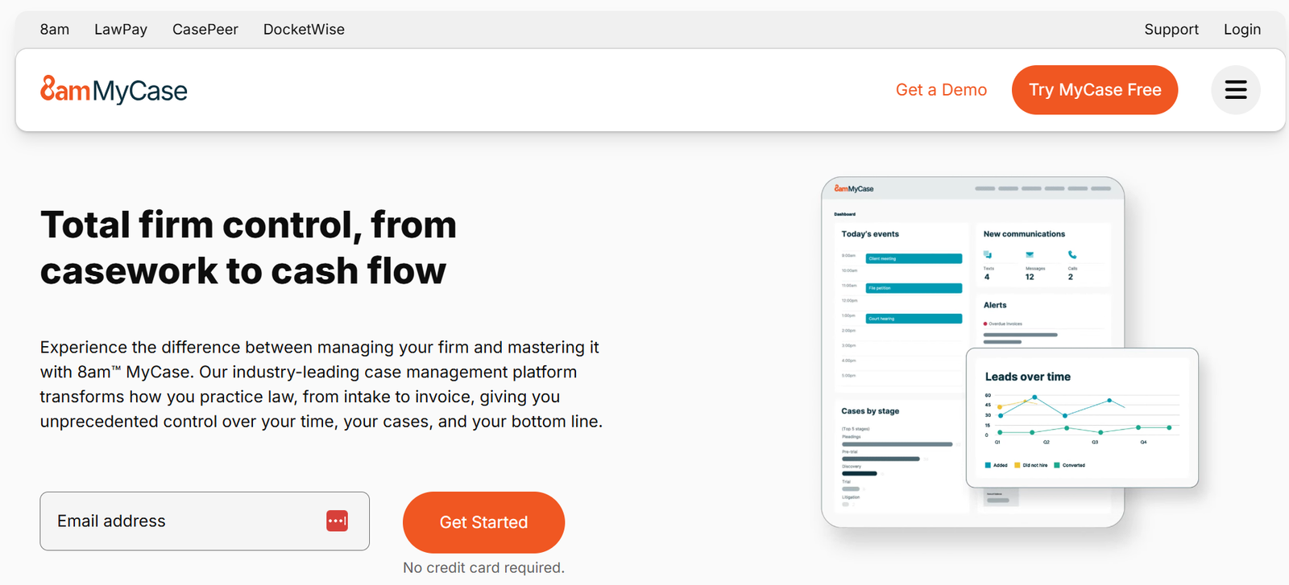This screenshot has width=1289, height=585.
Task: Click the texts icon under New communications
Action: 988,255
